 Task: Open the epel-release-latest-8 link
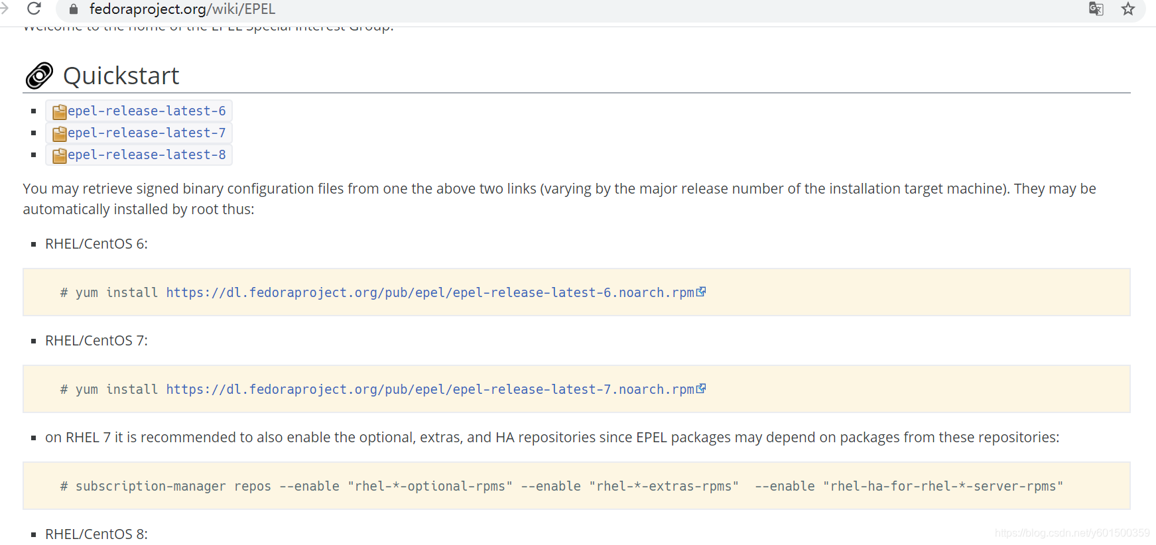point(147,154)
